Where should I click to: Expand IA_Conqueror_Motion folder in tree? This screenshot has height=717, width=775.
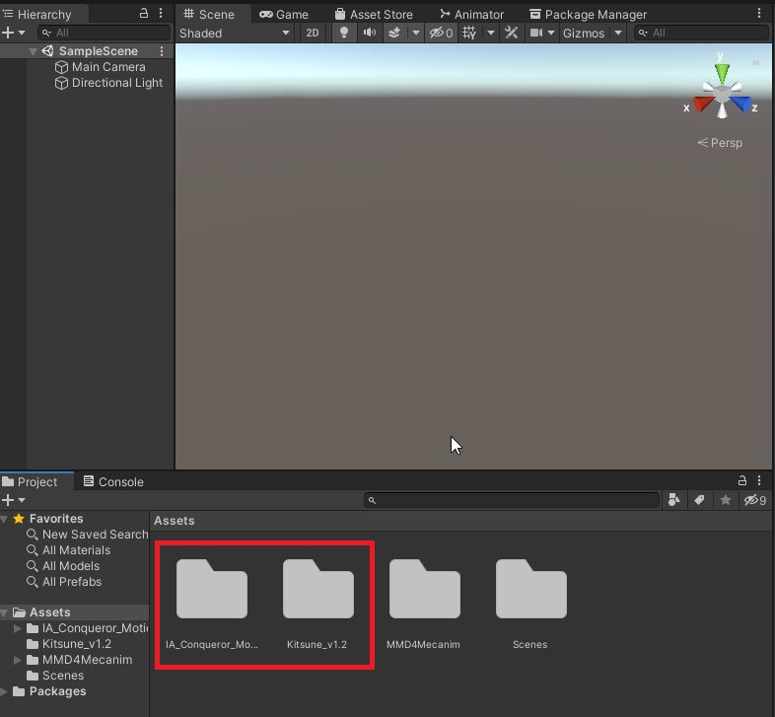click(18, 628)
